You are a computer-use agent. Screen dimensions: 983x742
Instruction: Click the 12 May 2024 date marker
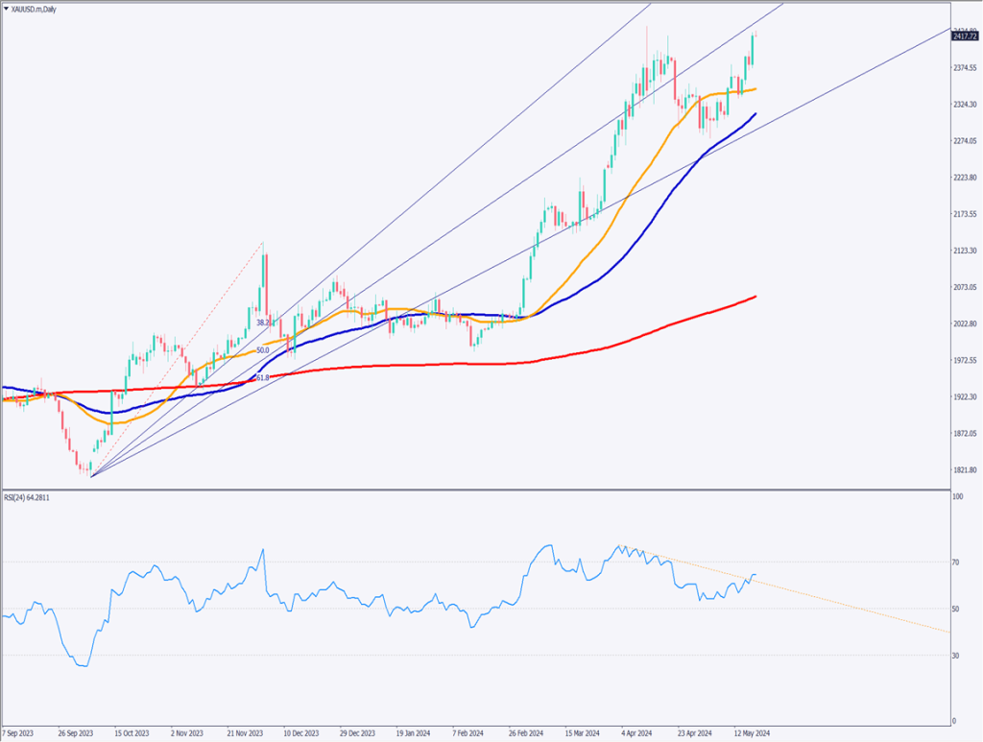pyautogui.click(x=751, y=731)
